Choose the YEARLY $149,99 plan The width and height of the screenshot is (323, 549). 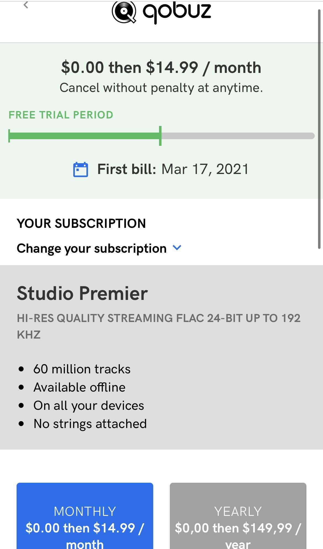[x=238, y=519]
